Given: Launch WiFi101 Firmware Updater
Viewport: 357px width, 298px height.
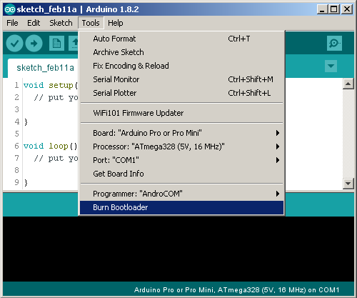Looking at the screenshot, I should pyautogui.click(x=181, y=113).
